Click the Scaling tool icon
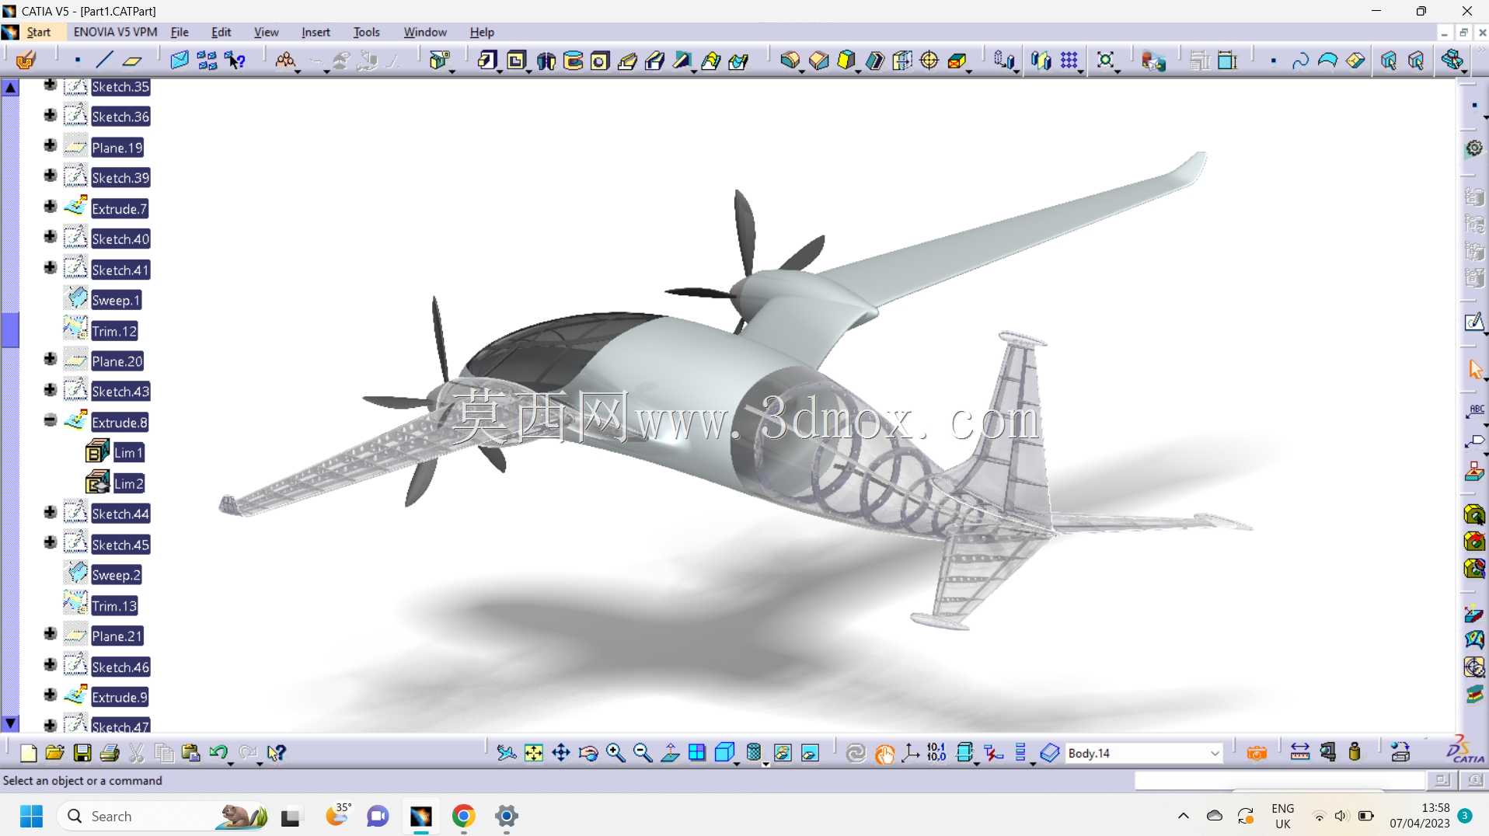 (1106, 60)
